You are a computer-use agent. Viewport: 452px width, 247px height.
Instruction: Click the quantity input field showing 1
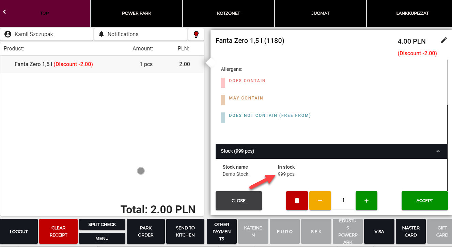tap(343, 201)
